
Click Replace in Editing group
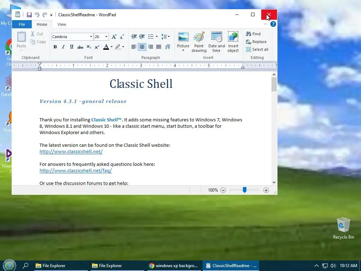pyautogui.click(x=256, y=42)
